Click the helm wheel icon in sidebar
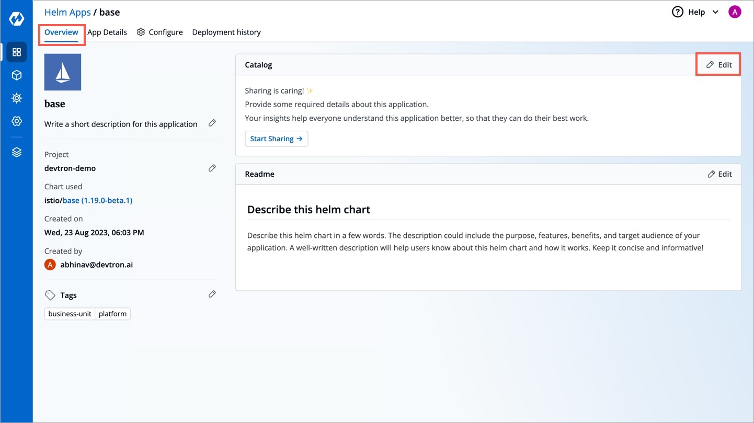The height and width of the screenshot is (423, 754). 17,98
